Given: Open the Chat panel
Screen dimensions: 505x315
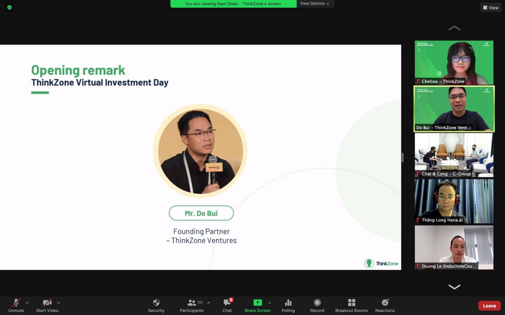Looking at the screenshot, I should (227, 306).
